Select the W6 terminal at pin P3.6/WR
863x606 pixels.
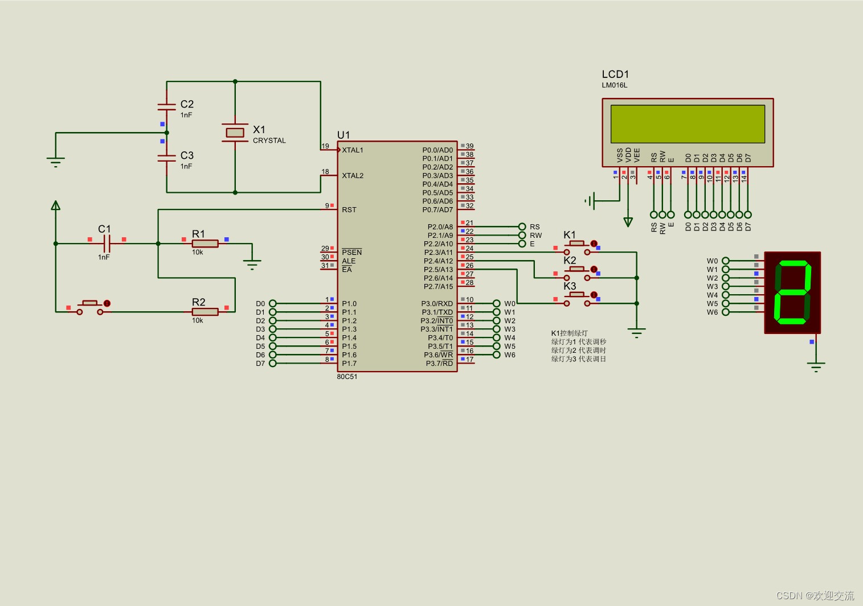497,354
